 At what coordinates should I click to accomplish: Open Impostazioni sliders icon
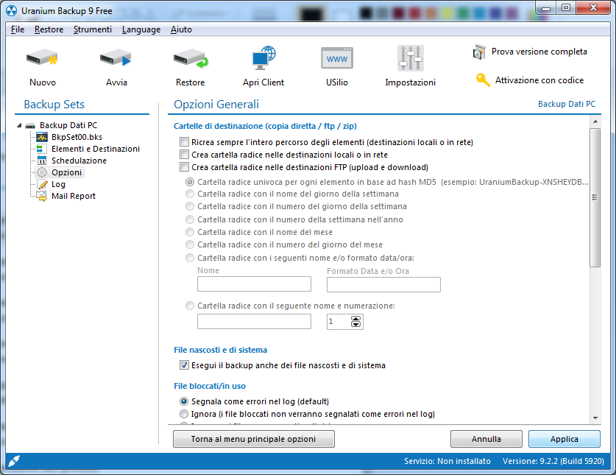pyautogui.click(x=410, y=58)
